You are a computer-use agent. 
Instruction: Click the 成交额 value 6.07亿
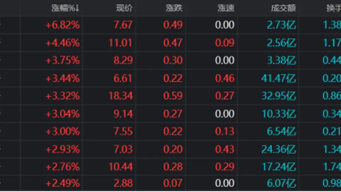pos(281,183)
